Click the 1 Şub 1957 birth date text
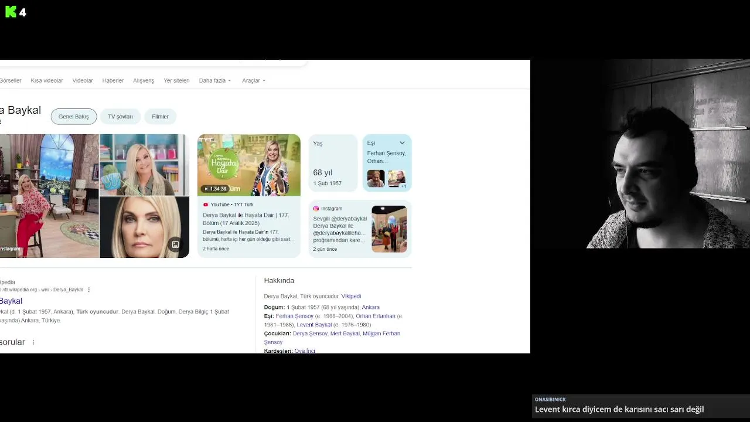750x422 pixels. tap(327, 183)
